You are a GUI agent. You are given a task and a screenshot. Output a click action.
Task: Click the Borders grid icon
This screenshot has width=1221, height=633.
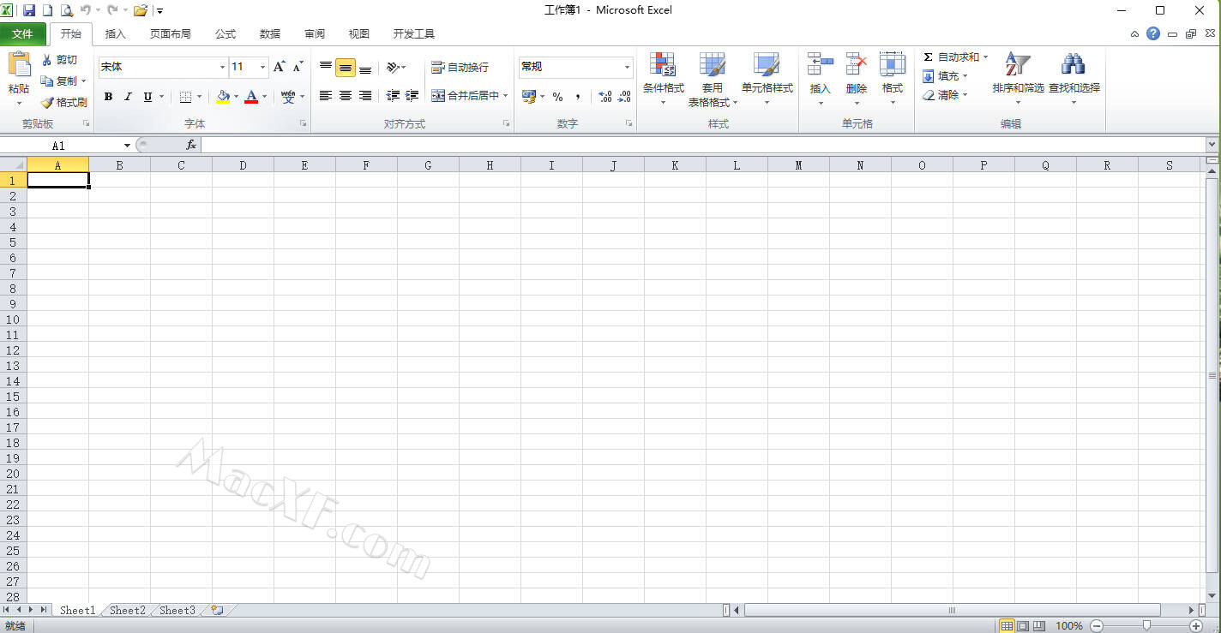click(185, 97)
